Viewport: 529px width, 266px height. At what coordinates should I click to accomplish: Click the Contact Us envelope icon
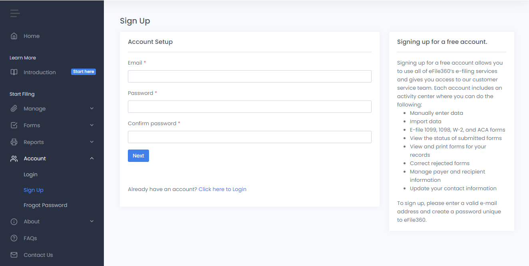click(14, 255)
